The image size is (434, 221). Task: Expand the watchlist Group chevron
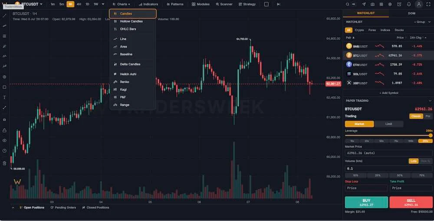point(428,22)
